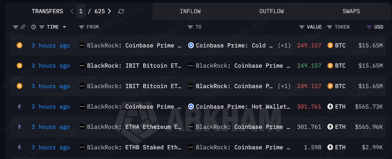Open the FROM column filter
The image size is (392, 159).
81,27
